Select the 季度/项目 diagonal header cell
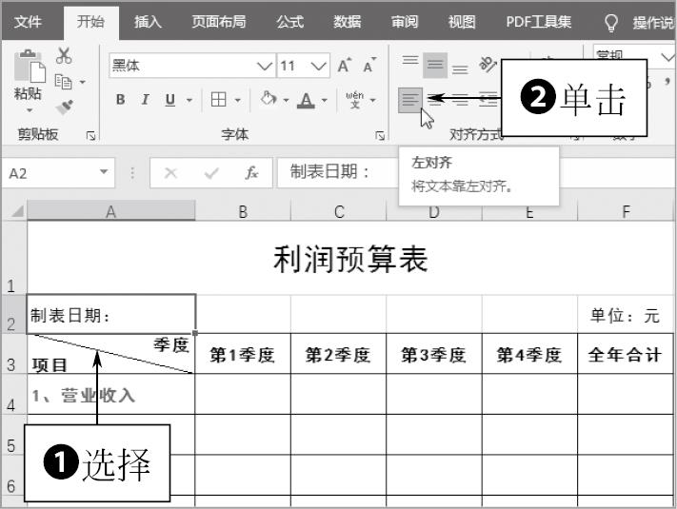677x509 pixels. click(x=111, y=354)
